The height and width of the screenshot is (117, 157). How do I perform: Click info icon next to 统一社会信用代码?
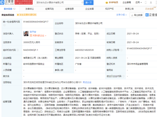tap(4, 25)
